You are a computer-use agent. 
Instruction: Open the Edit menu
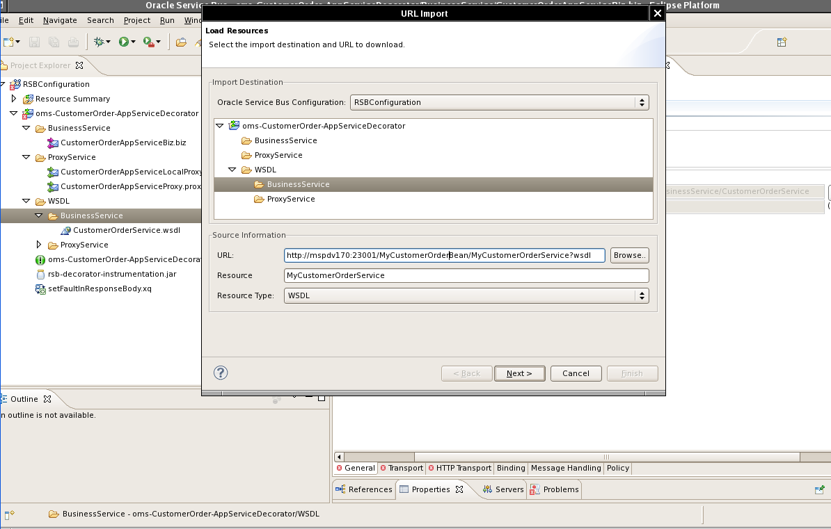26,20
